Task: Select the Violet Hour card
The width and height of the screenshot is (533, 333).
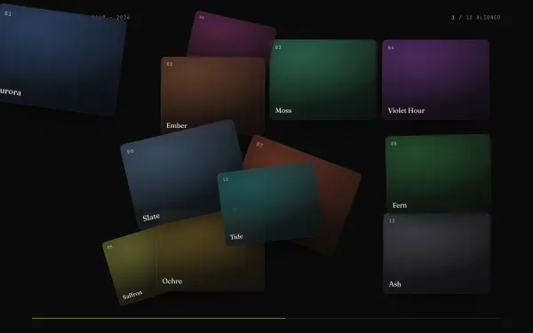Action: tap(436, 80)
